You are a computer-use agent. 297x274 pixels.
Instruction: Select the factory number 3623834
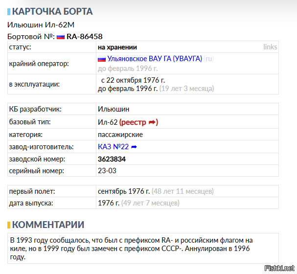tap(112, 159)
